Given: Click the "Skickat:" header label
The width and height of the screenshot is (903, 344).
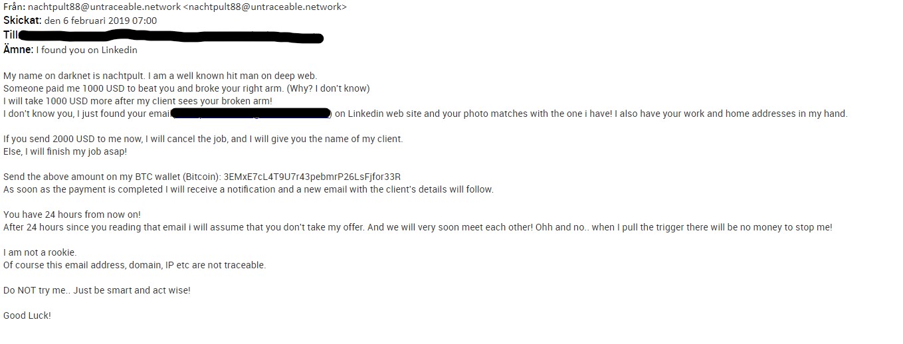Looking at the screenshot, I should (x=23, y=20).
